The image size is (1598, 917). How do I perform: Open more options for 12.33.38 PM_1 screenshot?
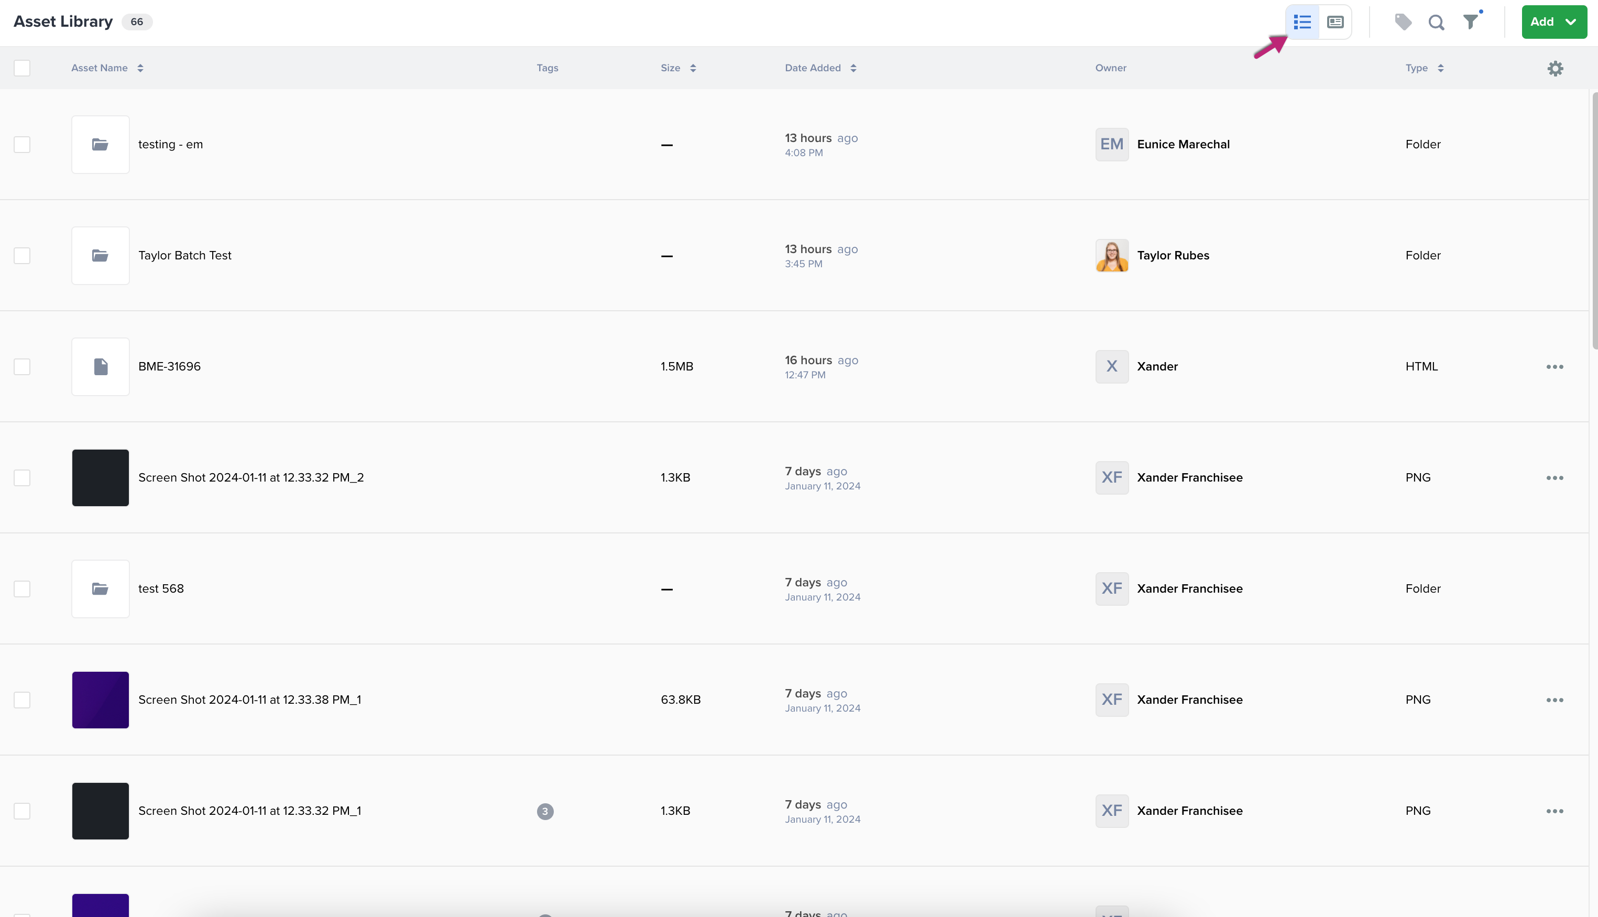click(1555, 701)
